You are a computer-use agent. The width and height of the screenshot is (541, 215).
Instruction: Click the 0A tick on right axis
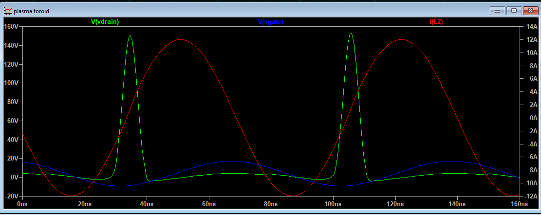click(x=530, y=118)
